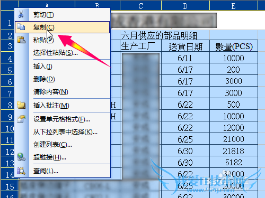Click date cell 6/22 in row 8
265x198 pixels.
pos(185,104)
